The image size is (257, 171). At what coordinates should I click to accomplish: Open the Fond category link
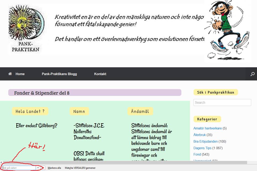coord(197,154)
